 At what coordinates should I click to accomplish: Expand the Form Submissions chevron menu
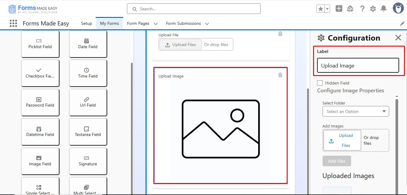click(x=207, y=24)
